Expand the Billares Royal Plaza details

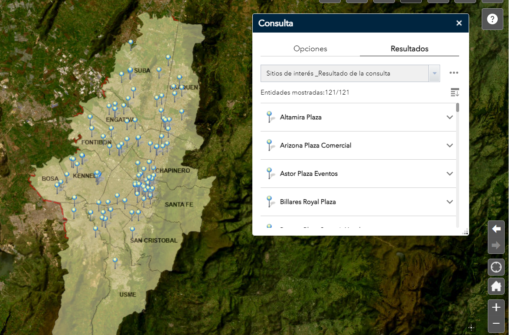click(x=450, y=202)
